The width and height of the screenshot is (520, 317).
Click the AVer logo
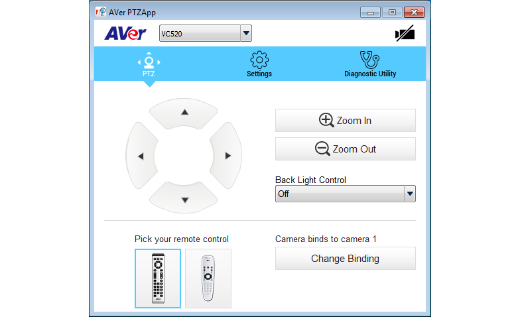[x=125, y=33]
